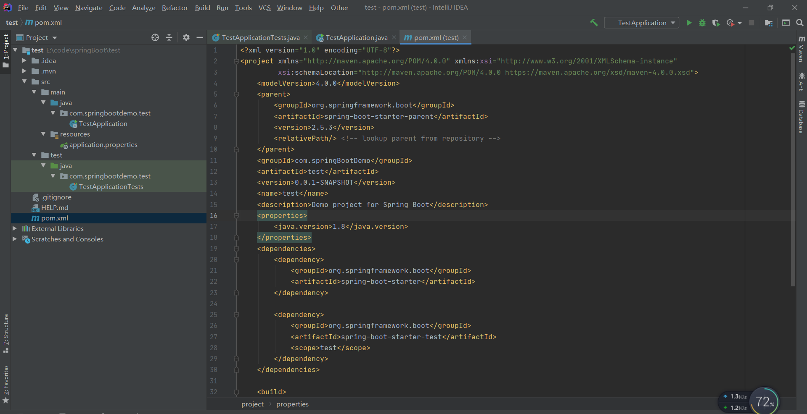Image resolution: width=807 pixels, height=414 pixels.
Task: Hide the Project panel with minus icon
Action: 200,37
